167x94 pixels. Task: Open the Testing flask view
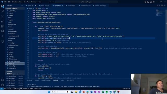point(2,36)
